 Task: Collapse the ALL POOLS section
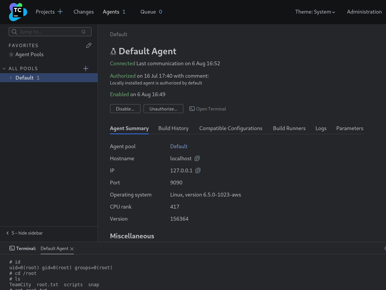coord(4,68)
